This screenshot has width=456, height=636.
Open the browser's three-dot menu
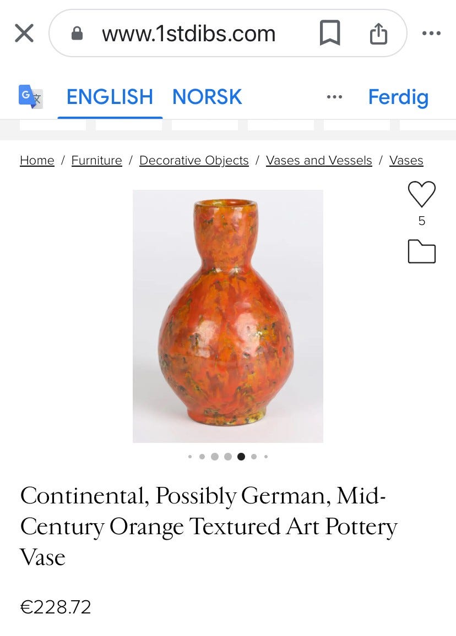pos(431,34)
